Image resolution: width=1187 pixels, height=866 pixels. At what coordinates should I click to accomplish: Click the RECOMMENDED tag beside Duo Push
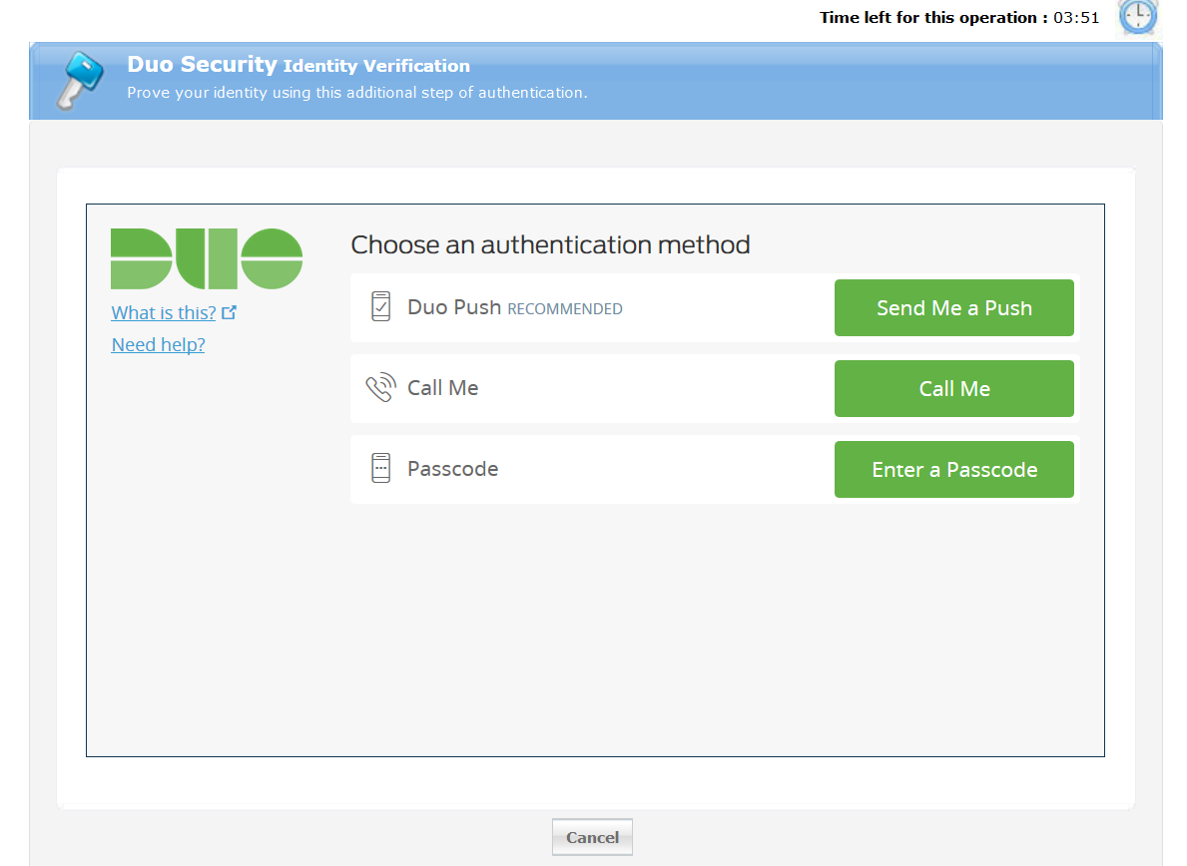[565, 309]
